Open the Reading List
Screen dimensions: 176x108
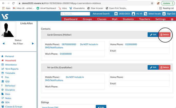167,8
